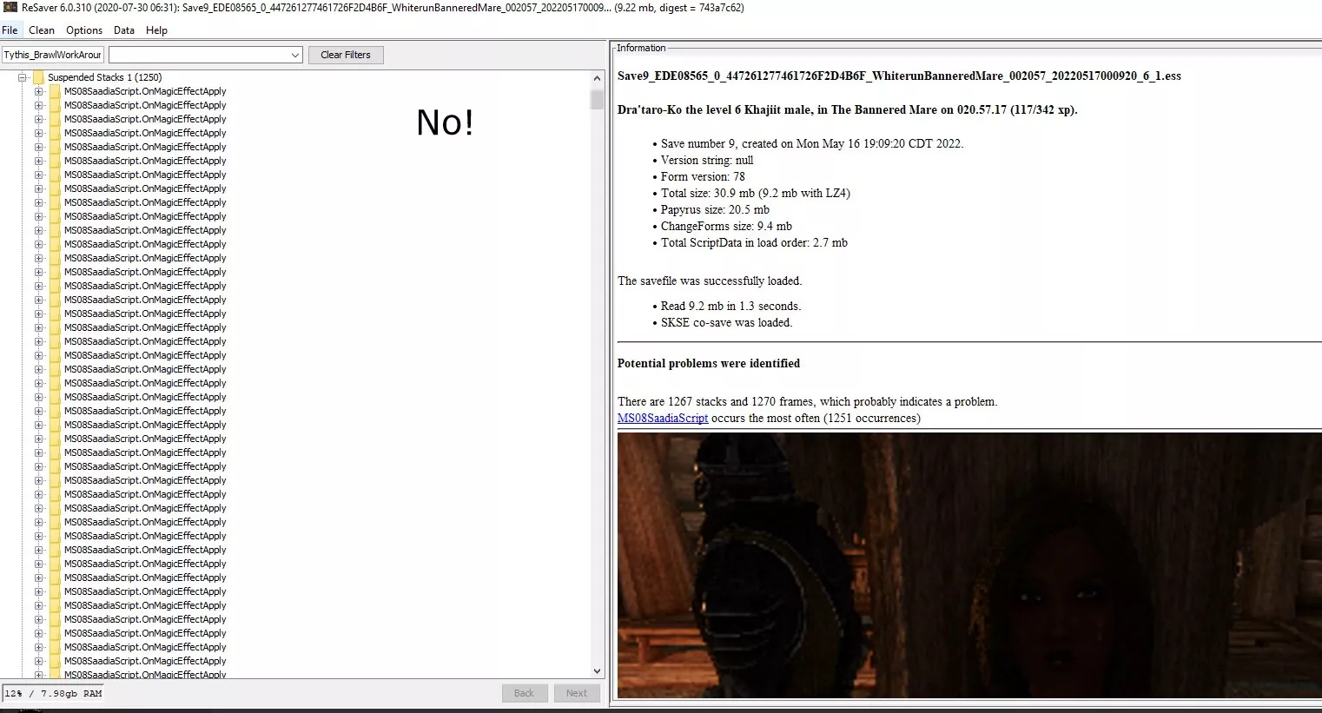The width and height of the screenshot is (1322, 713).
Task: Click the 'Save number 9, created on' line
Action: click(x=812, y=143)
